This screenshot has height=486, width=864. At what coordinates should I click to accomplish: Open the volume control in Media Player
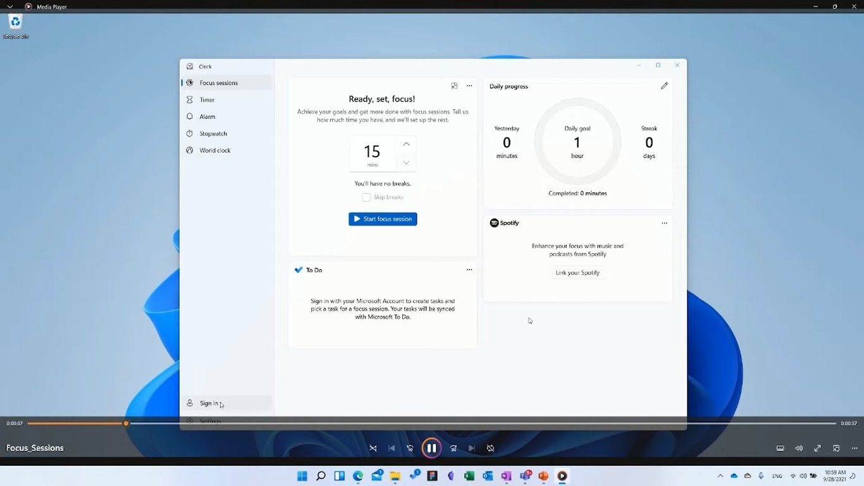(x=798, y=447)
